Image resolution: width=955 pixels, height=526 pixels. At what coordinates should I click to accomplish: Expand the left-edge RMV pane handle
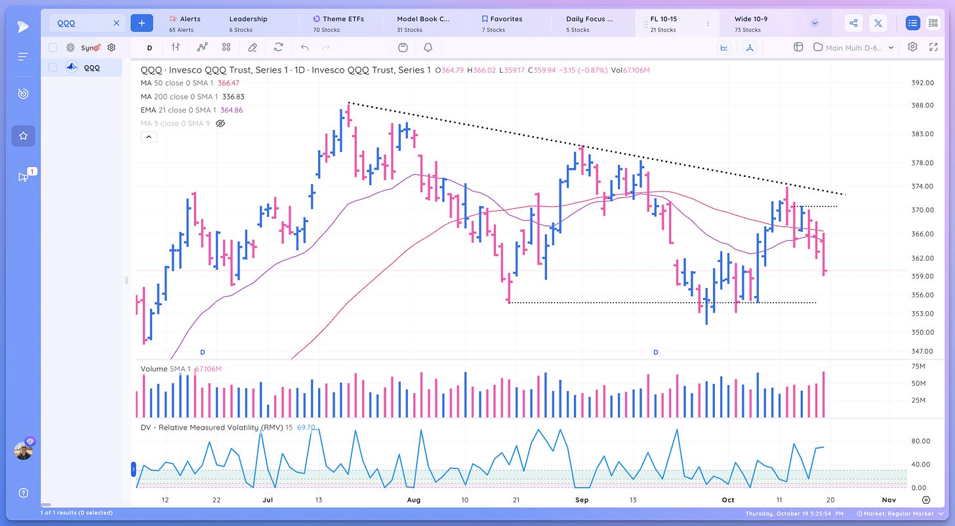(x=134, y=469)
